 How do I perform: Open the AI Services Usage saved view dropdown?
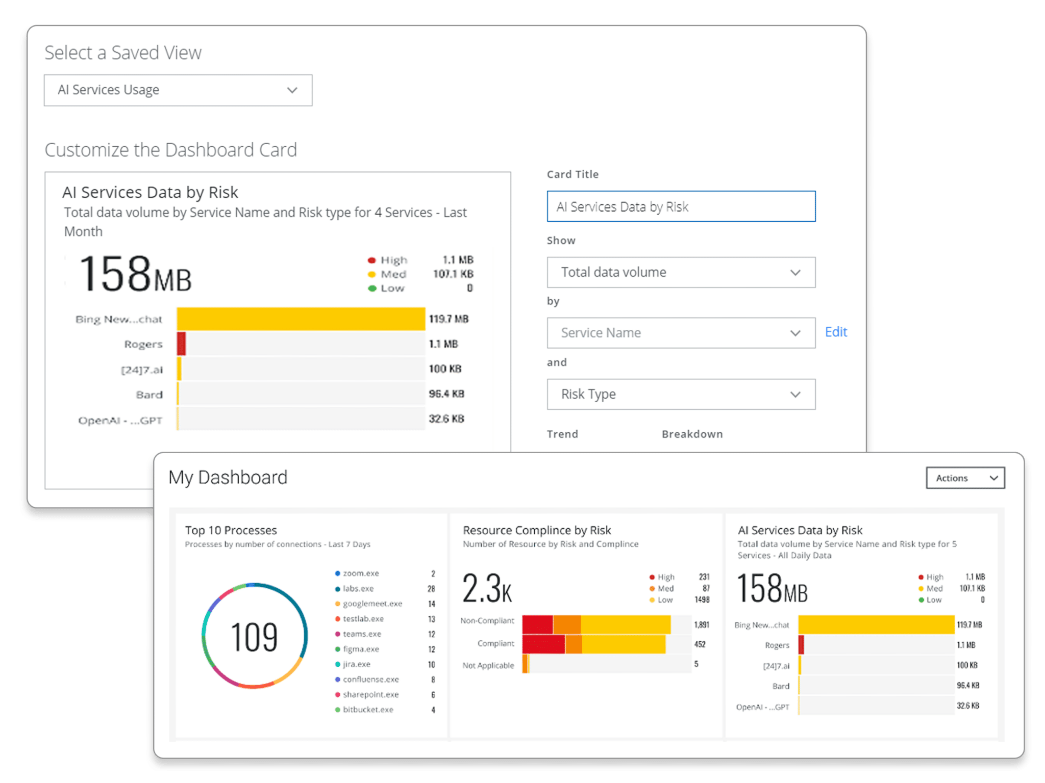178,90
